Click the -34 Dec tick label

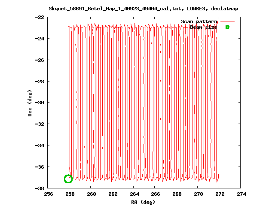coord(40,145)
